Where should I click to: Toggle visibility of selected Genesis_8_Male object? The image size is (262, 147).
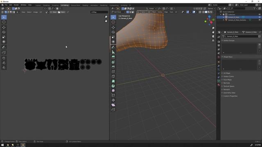pos(260,17)
